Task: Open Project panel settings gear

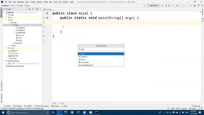Action: click(37, 9)
